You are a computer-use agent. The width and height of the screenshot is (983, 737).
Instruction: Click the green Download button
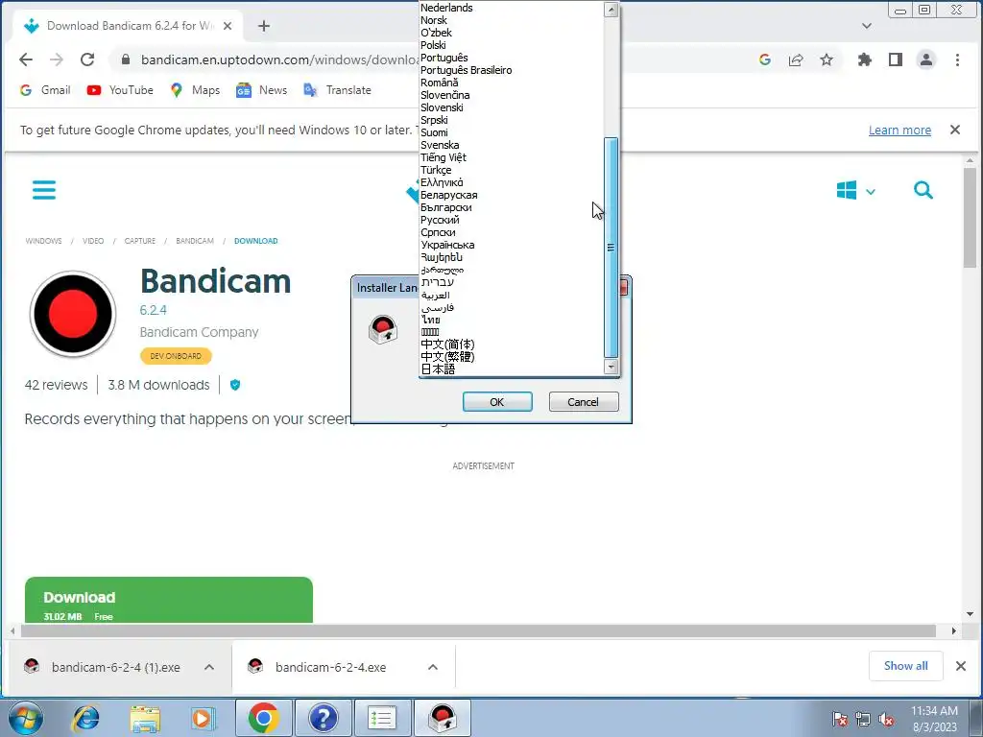169,601
